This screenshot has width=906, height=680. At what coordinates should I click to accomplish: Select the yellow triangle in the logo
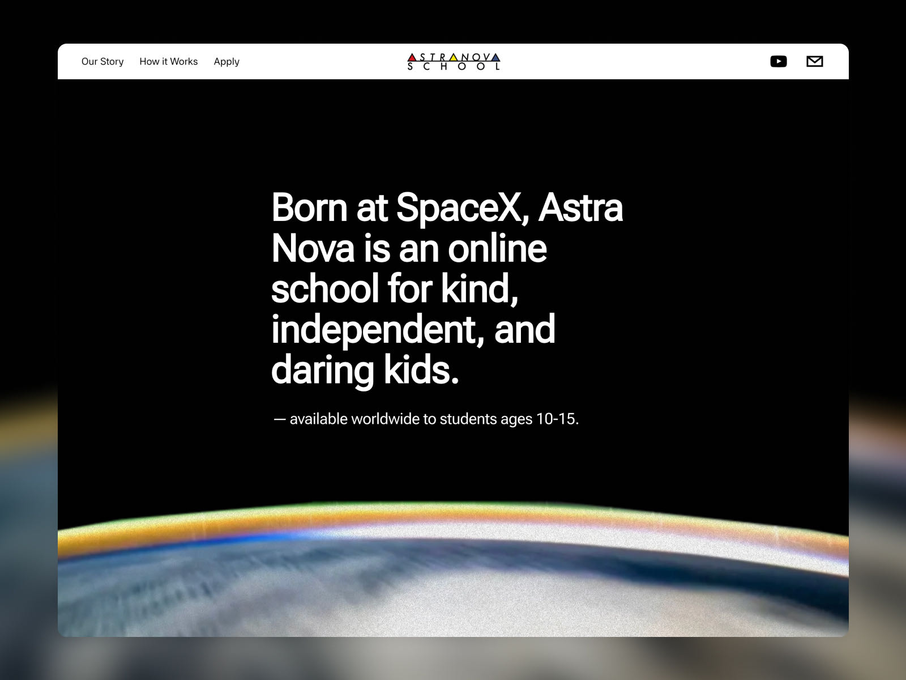454,58
